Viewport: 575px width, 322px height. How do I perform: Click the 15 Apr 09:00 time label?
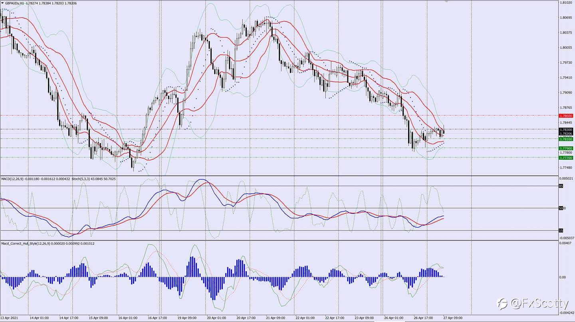coord(98,318)
